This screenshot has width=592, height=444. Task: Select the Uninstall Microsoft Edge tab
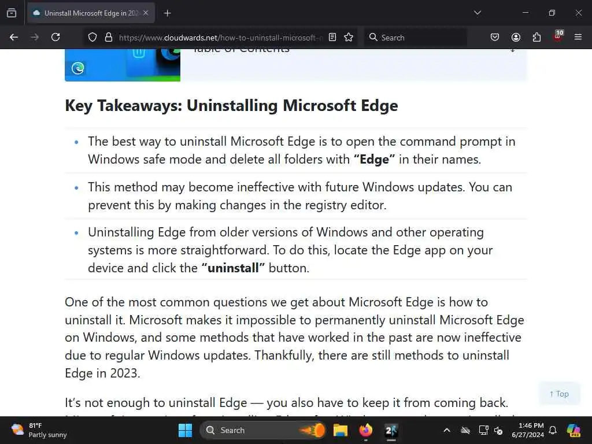coord(91,13)
